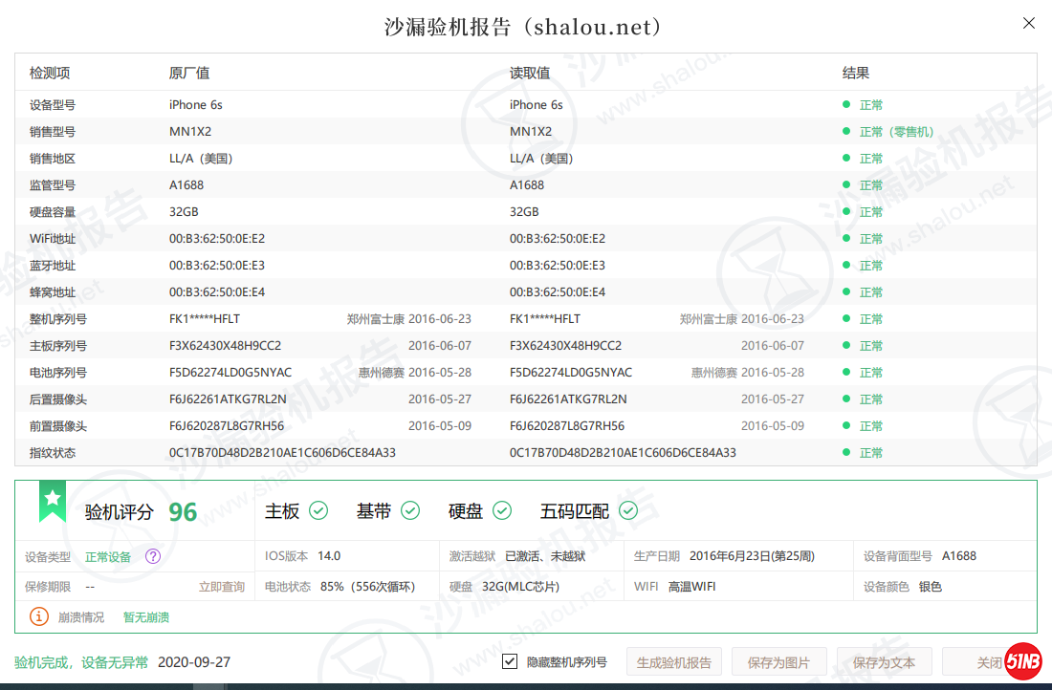Close the report with the top-right X

click(1029, 23)
